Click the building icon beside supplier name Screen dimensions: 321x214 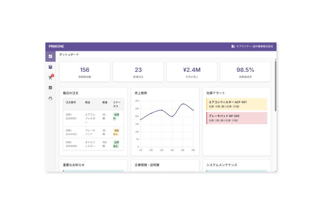[233, 46]
